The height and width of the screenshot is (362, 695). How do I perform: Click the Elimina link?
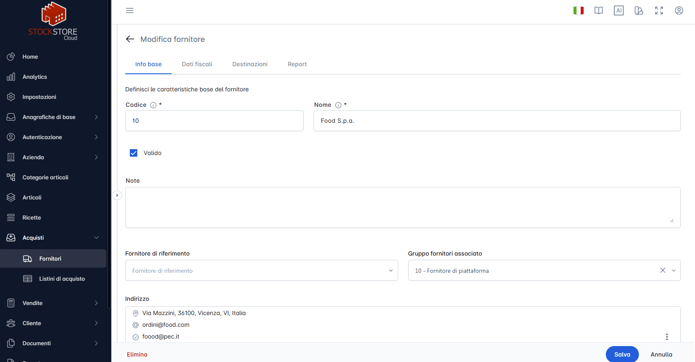pyautogui.click(x=137, y=354)
